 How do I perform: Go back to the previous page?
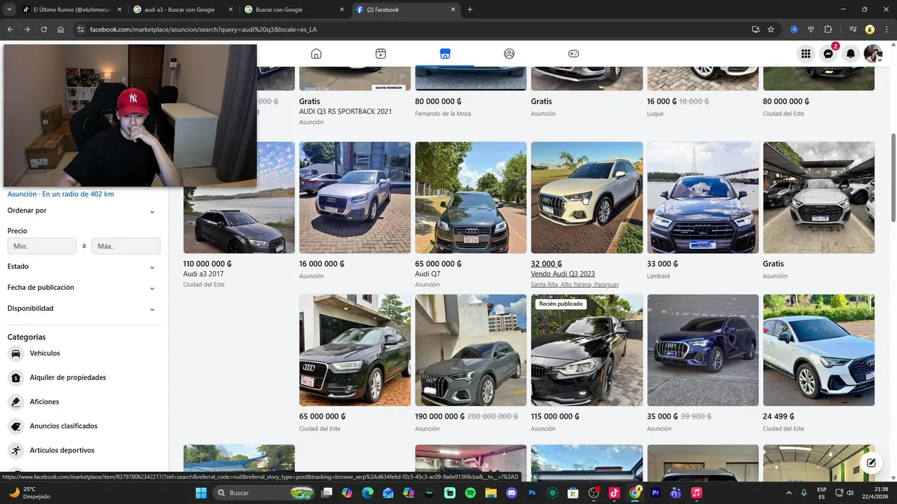11,29
